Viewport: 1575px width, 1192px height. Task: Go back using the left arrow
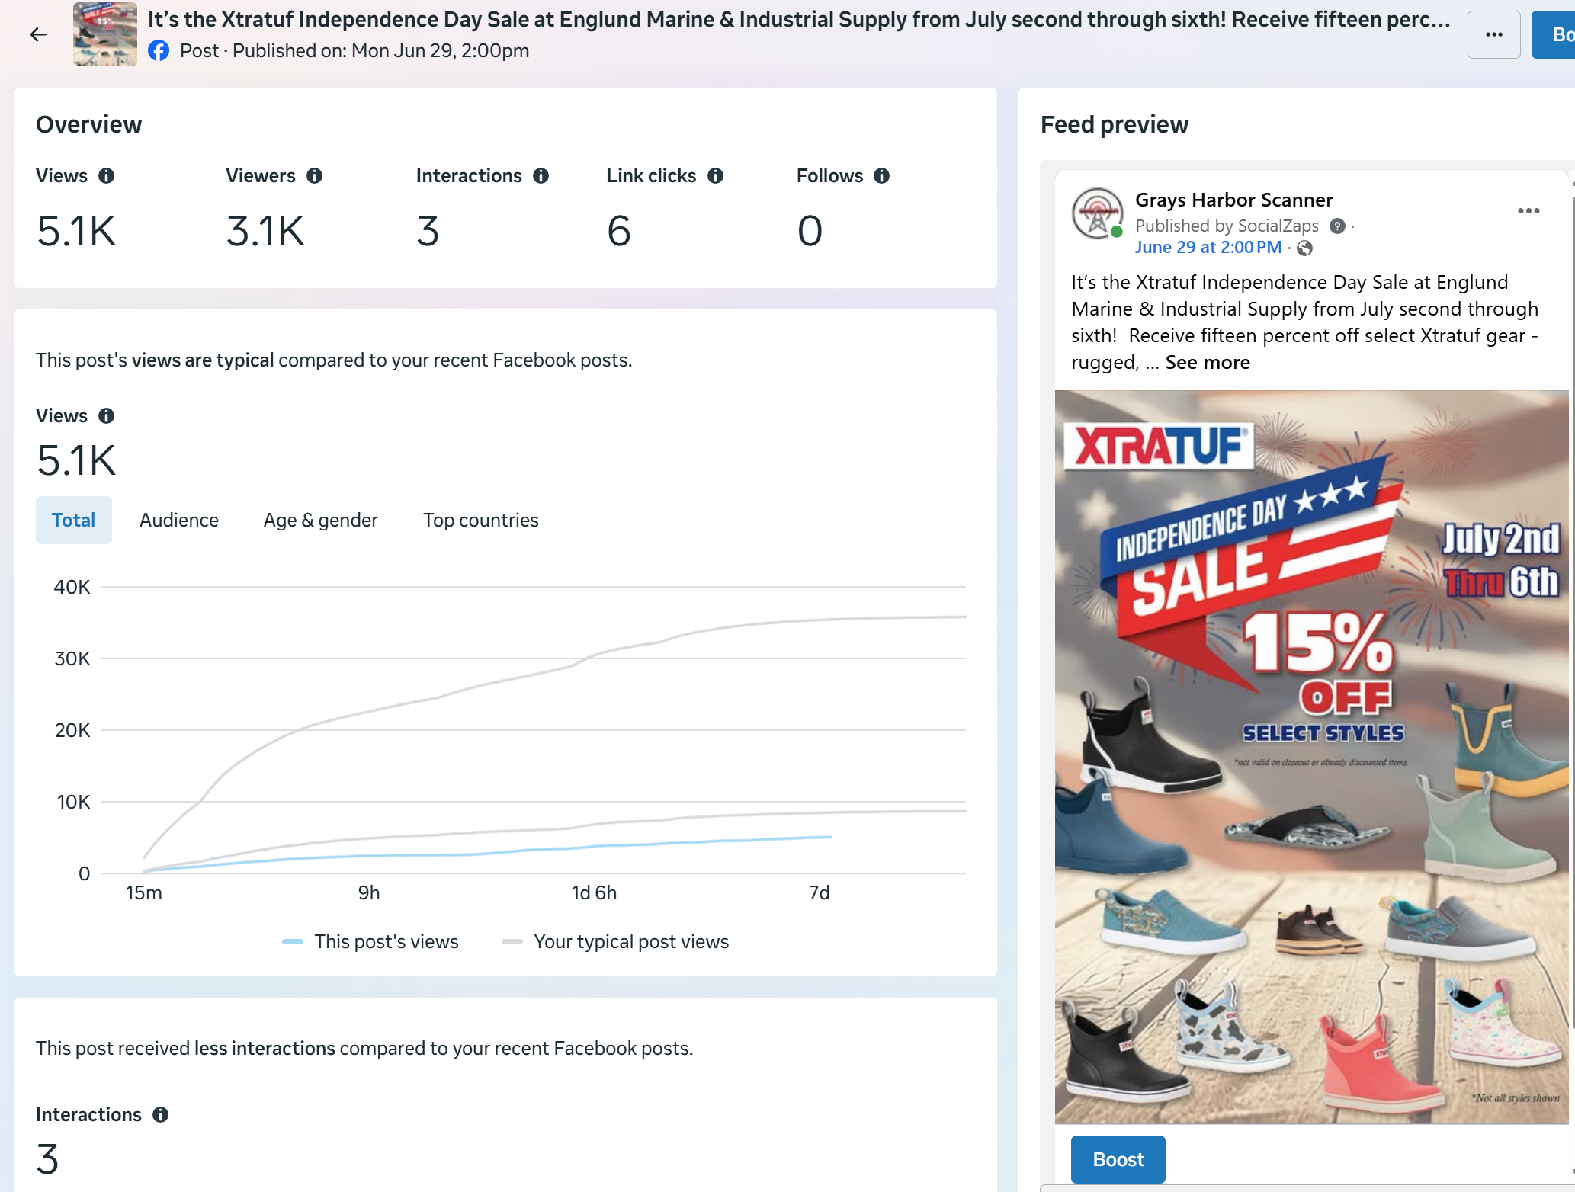click(38, 34)
